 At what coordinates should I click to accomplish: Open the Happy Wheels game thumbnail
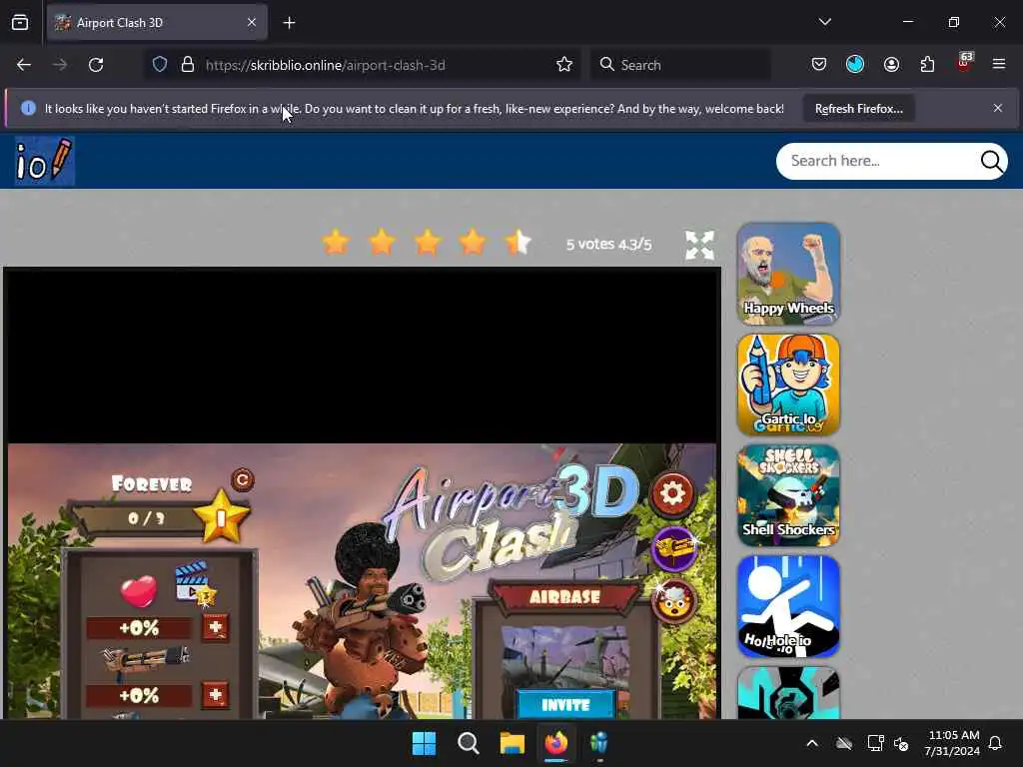coord(788,274)
